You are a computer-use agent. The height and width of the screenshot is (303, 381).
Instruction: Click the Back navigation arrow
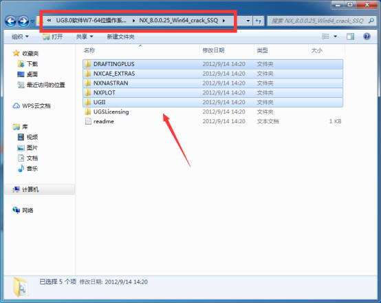tap(11, 21)
